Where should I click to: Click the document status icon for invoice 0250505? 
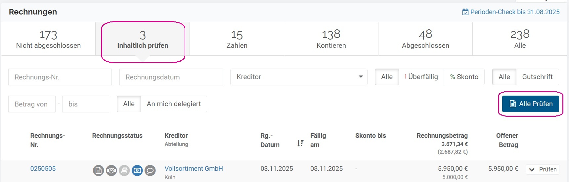[x=98, y=170]
